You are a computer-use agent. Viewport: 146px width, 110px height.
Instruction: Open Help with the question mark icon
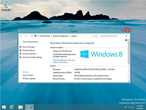pyautogui.click(x=126, y=40)
